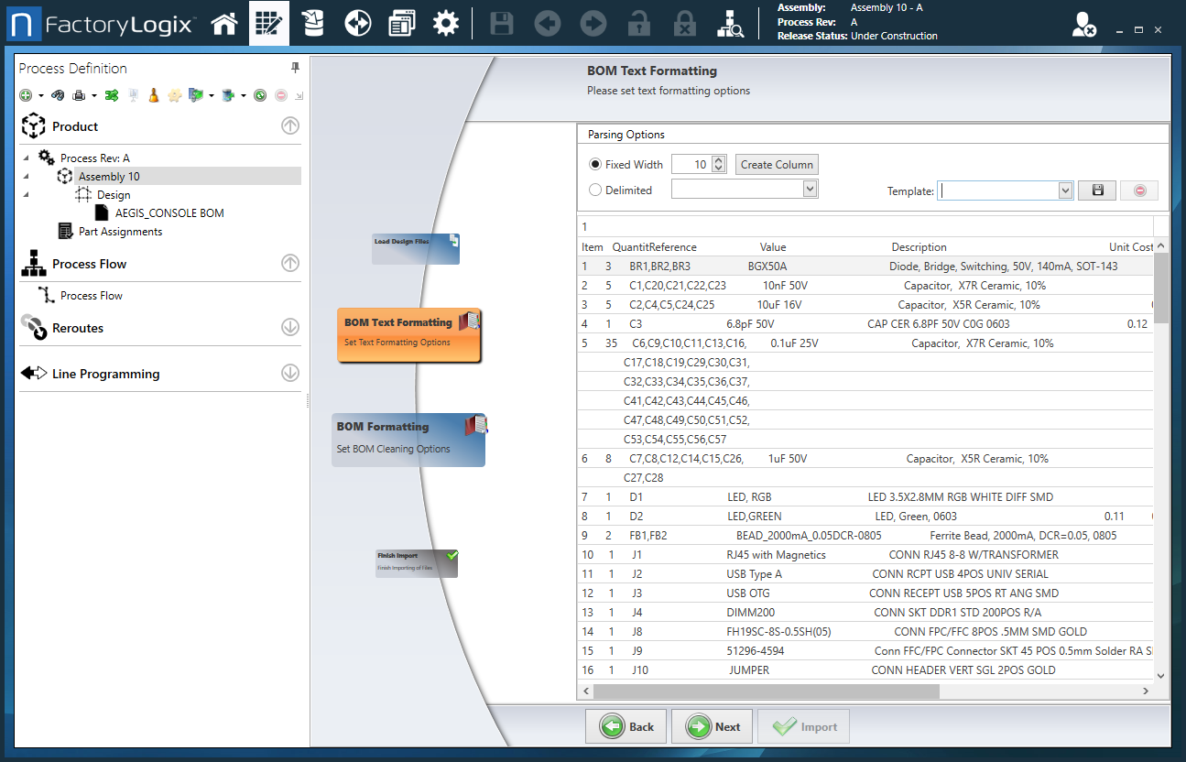Open the process search hierarchy icon
Viewport: 1186px width, 762px height.
click(730, 24)
